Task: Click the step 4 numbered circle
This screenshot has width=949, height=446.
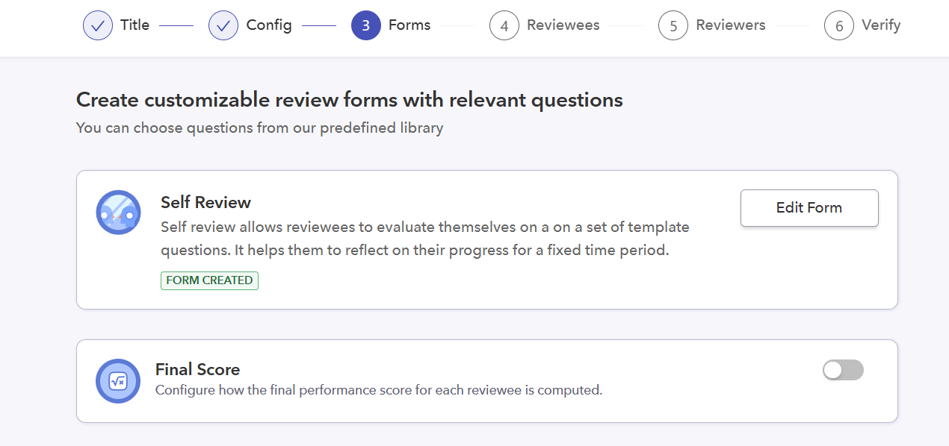Action: 504,25
